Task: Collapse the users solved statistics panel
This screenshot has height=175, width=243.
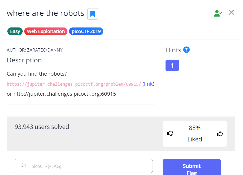Action: [42, 127]
